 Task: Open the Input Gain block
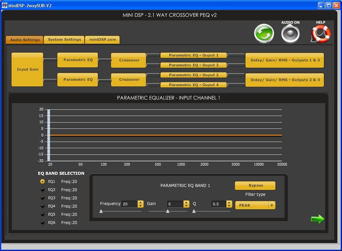(27, 70)
